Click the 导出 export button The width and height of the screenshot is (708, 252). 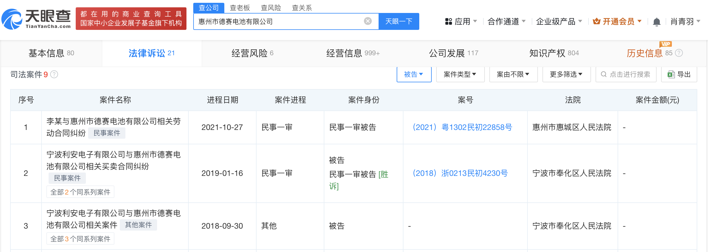[x=679, y=74]
